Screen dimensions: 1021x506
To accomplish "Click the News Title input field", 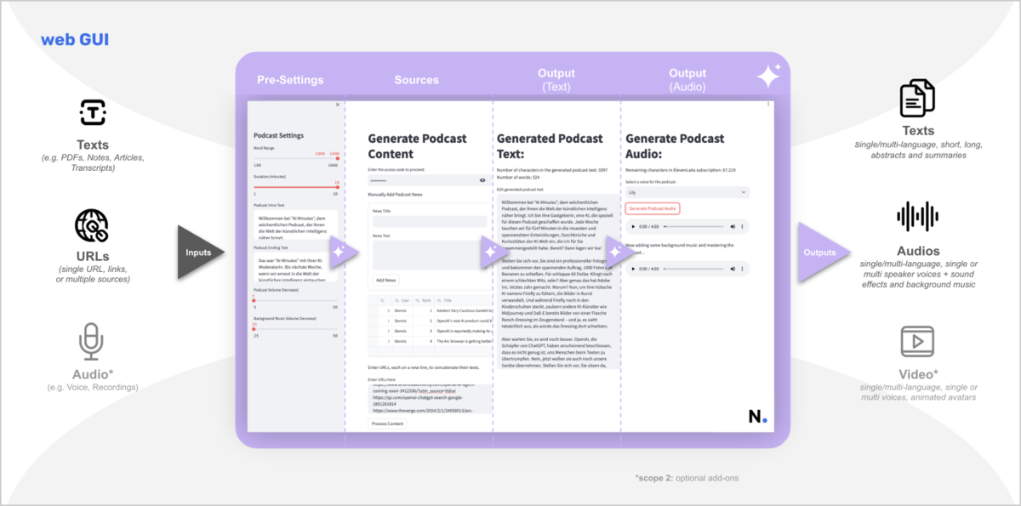I will (429, 221).
